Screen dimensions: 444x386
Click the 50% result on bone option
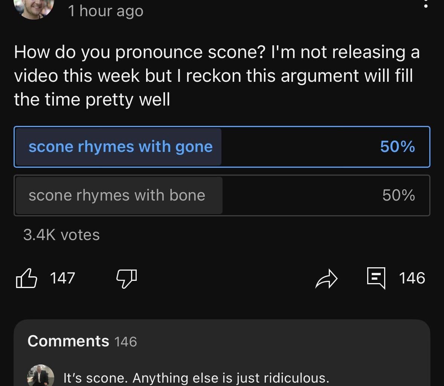(398, 195)
